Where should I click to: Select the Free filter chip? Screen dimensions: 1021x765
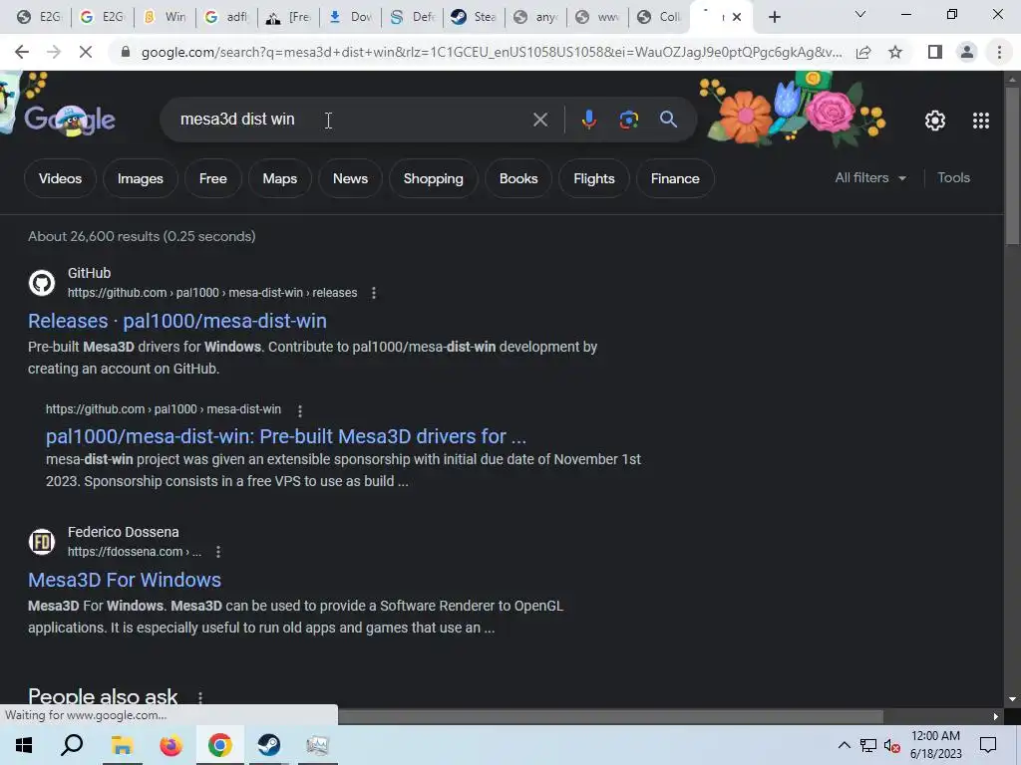pos(213,178)
